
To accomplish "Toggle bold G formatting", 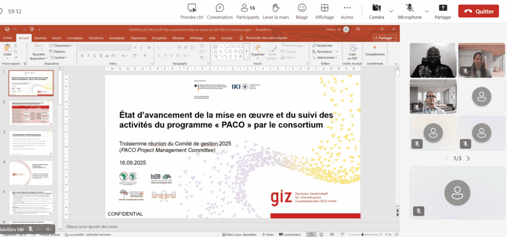I will [x=82, y=55].
